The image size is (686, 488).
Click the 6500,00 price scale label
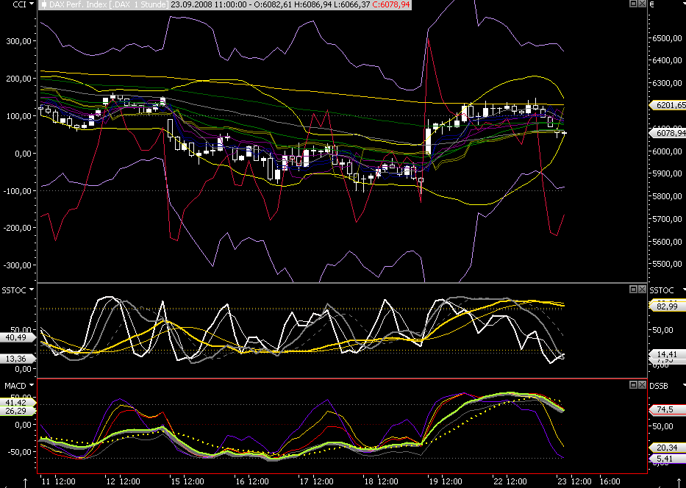coord(667,38)
